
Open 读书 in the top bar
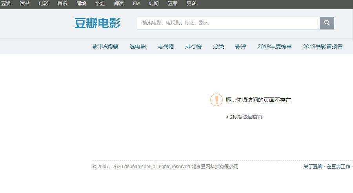tap(25, 4)
